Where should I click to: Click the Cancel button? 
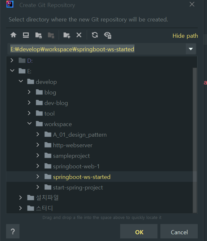pos(179,232)
